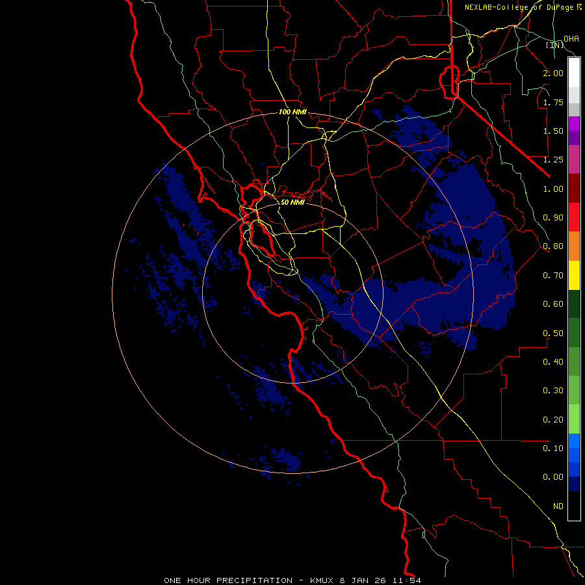This screenshot has height=585, width=585.
Task: Click the 0.10 legend value
Action: click(553, 448)
